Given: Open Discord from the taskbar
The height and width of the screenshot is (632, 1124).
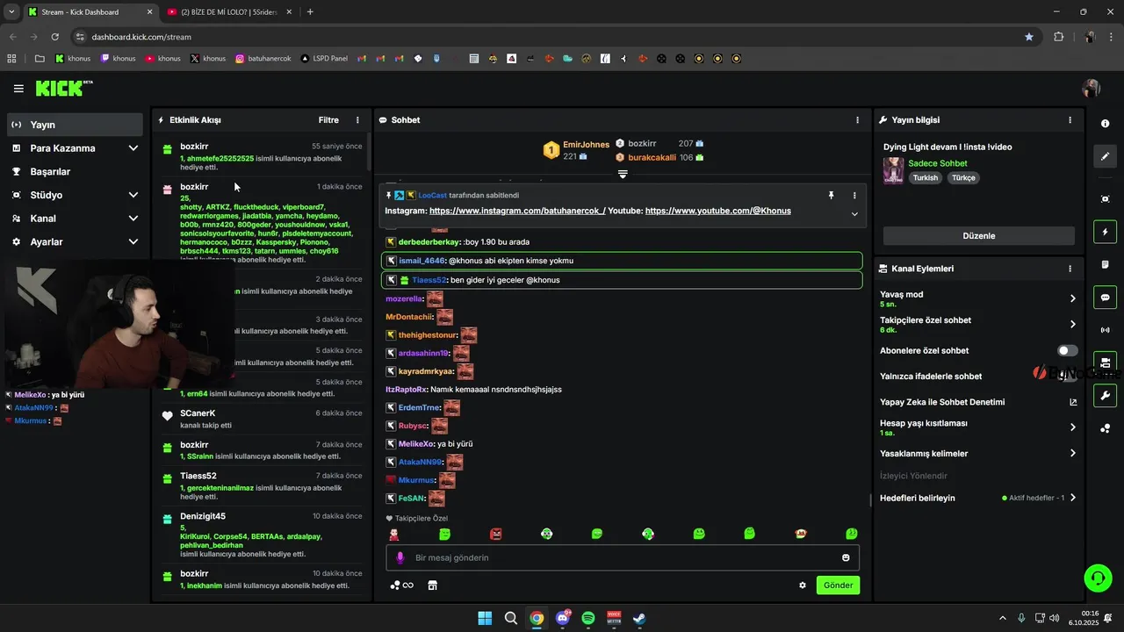Looking at the screenshot, I should (563, 618).
